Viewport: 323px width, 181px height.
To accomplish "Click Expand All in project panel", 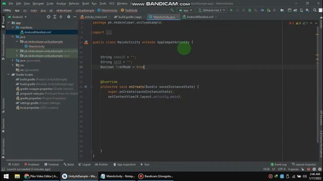I will (55, 17).
